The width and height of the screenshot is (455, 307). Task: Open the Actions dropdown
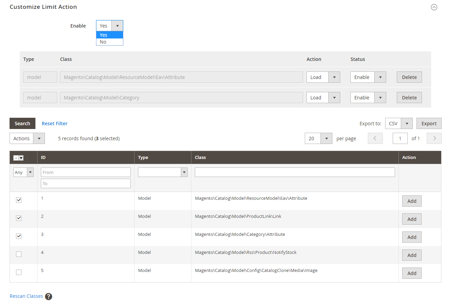point(27,139)
